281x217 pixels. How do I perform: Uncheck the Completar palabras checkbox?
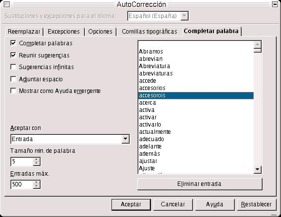pyautogui.click(x=13, y=43)
